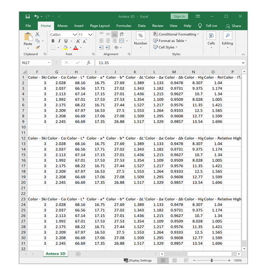The height and width of the screenshot is (269, 269).
Task: Toggle Bold formatting
Action: click(53, 41)
